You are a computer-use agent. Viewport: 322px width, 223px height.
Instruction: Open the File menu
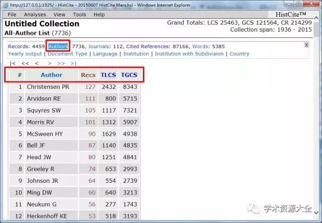point(12,15)
